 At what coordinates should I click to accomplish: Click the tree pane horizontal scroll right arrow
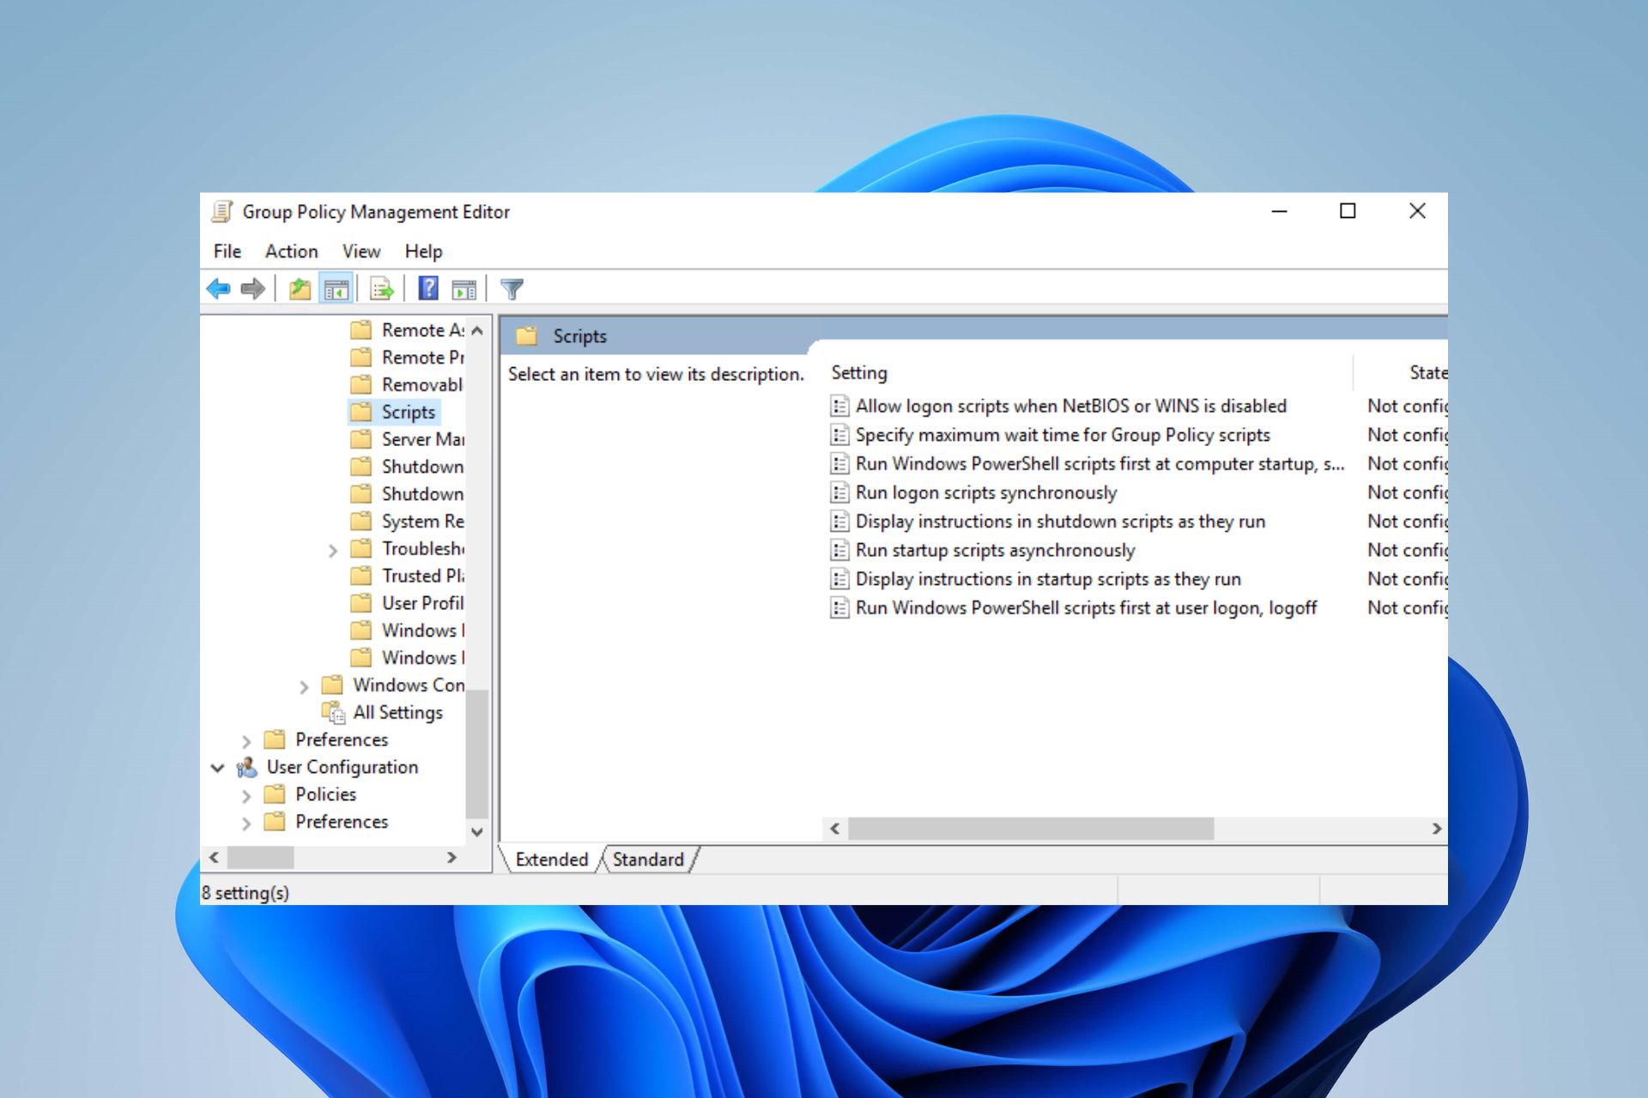pyautogui.click(x=452, y=858)
